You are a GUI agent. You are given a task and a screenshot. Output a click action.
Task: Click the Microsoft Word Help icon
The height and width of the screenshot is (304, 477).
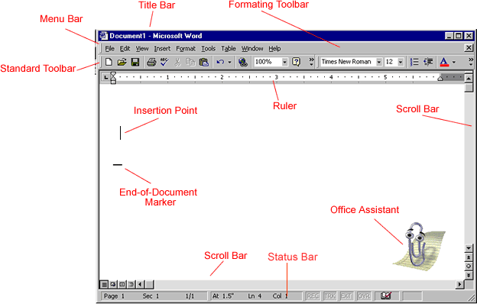pyautogui.click(x=296, y=62)
